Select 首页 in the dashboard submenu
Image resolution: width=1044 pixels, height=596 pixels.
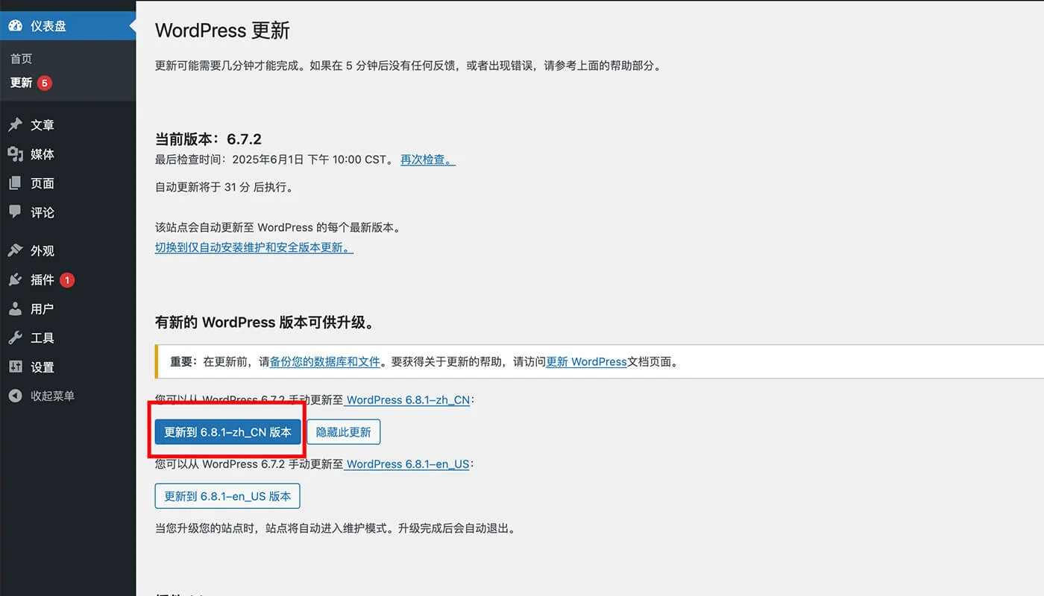click(x=20, y=58)
